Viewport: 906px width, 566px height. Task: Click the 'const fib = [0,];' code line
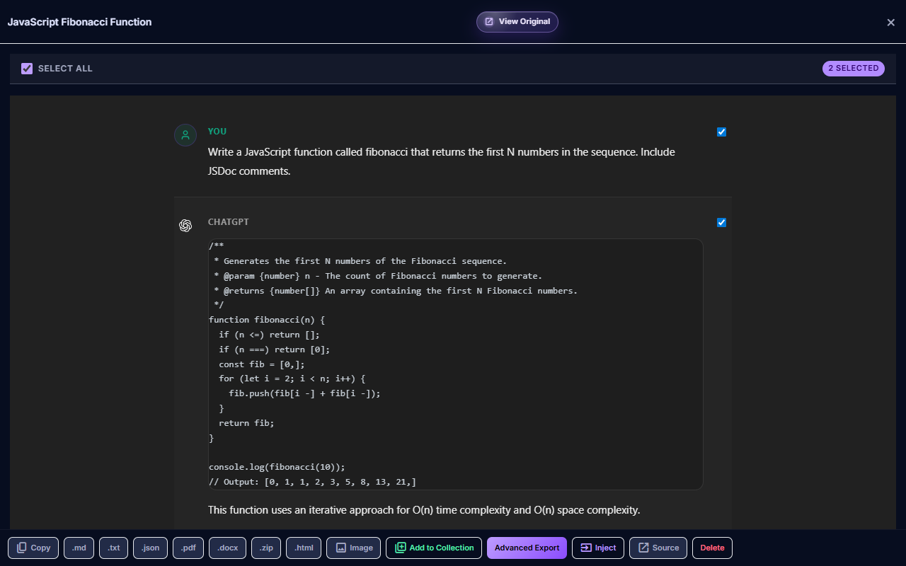262,364
